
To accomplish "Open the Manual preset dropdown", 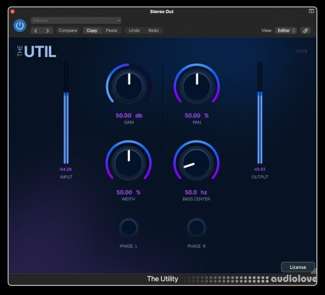I will tap(76, 20).
